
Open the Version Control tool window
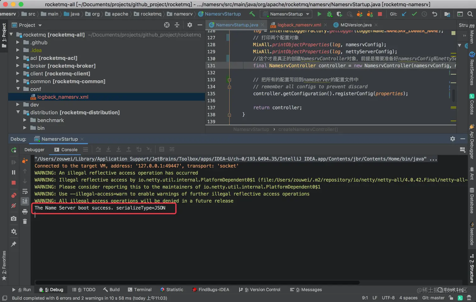tap(259, 289)
